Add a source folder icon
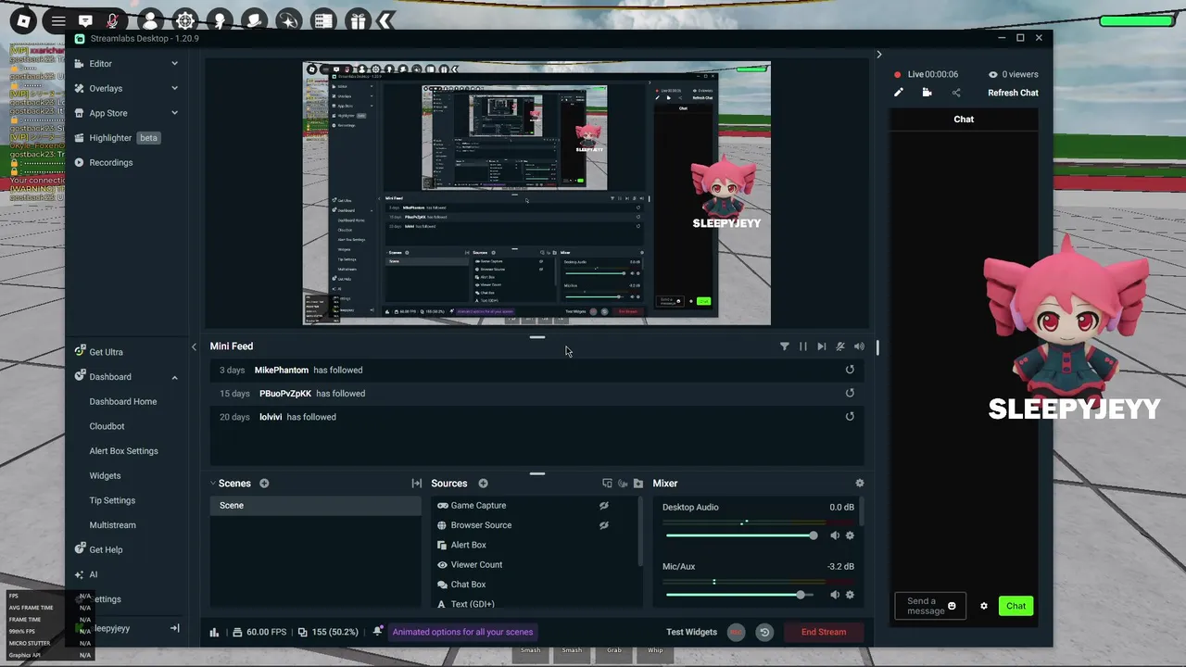The width and height of the screenshot is (1186, 667). coord(638,484)
